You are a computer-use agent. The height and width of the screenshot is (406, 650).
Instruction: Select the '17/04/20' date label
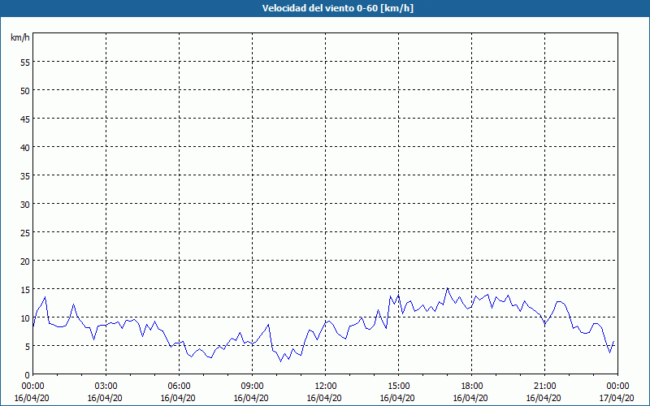click(617, 398)
